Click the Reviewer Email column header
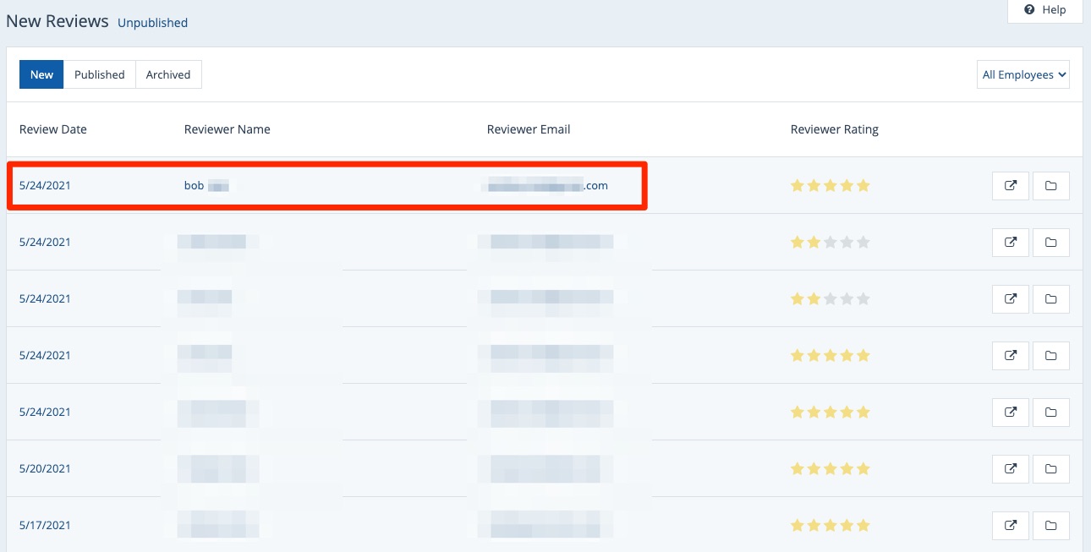This screenshot has width=1091, height=552. 529,129
